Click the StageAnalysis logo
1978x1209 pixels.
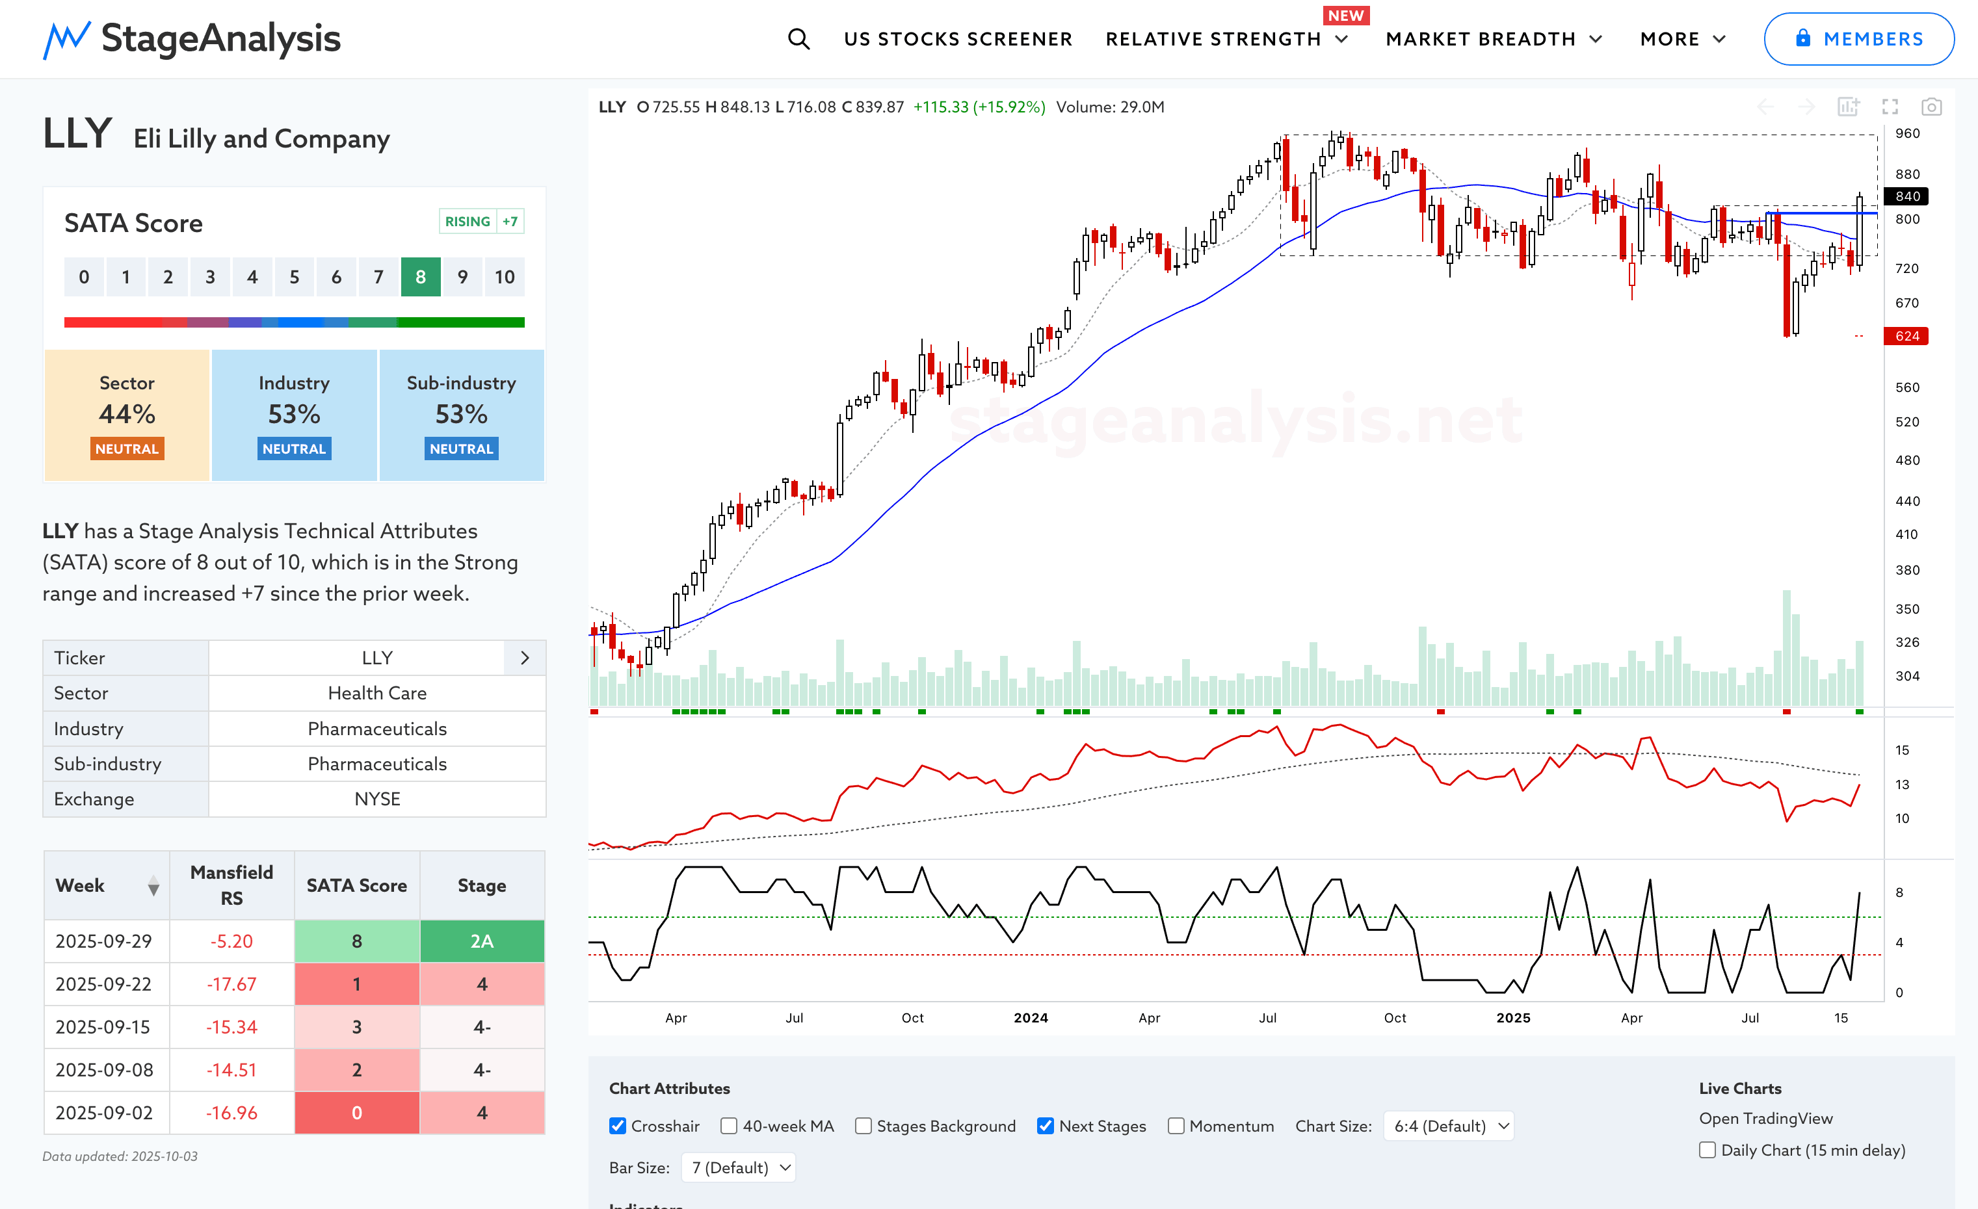192,38
